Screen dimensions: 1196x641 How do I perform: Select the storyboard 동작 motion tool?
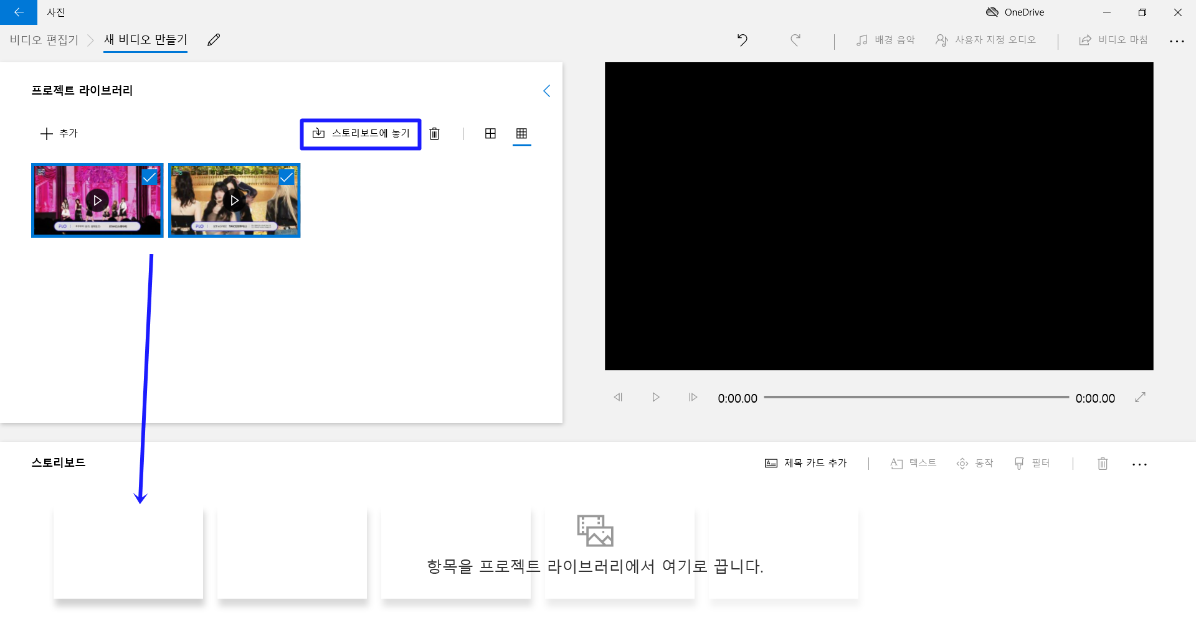(x=975, y=463)
